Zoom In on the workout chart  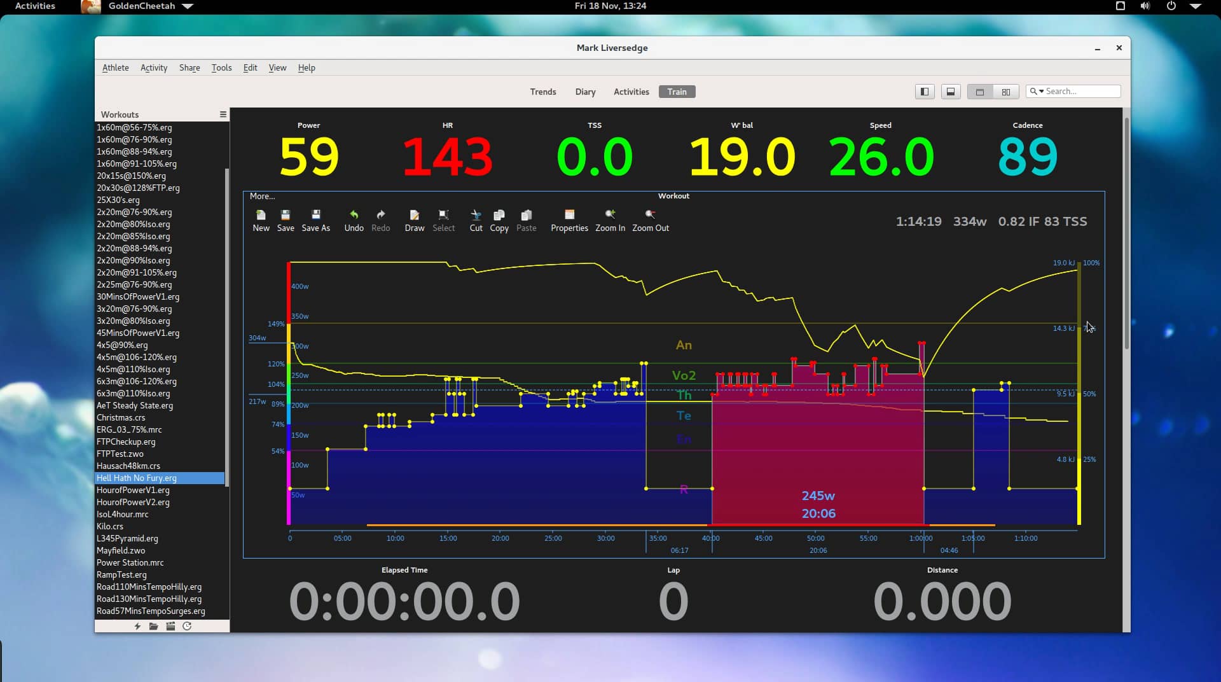610,220
